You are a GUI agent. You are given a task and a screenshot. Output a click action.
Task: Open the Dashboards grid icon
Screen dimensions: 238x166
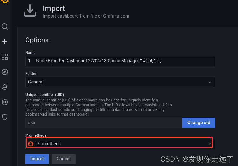pyautogui.click(x=5, y=57)
